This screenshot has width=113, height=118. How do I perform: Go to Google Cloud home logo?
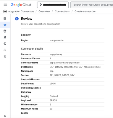pos(21,5)
